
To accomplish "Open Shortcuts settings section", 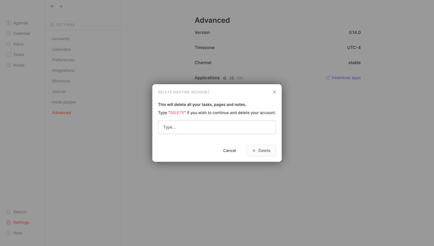I will click(61, 81).
